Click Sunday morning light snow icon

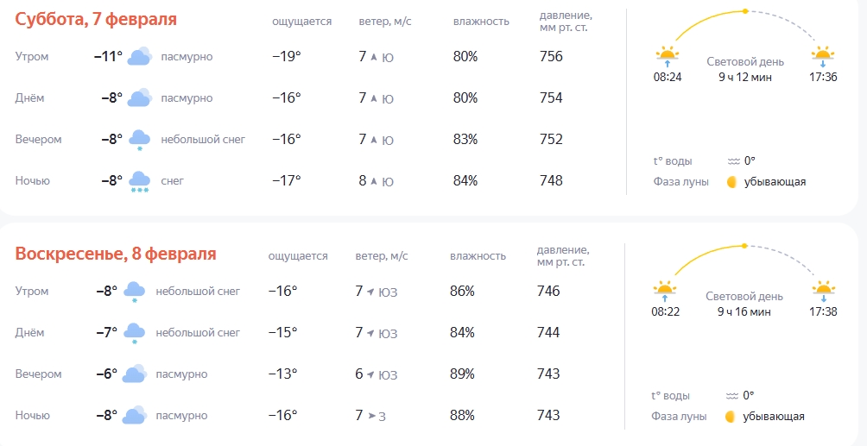(x=135, y=292)
